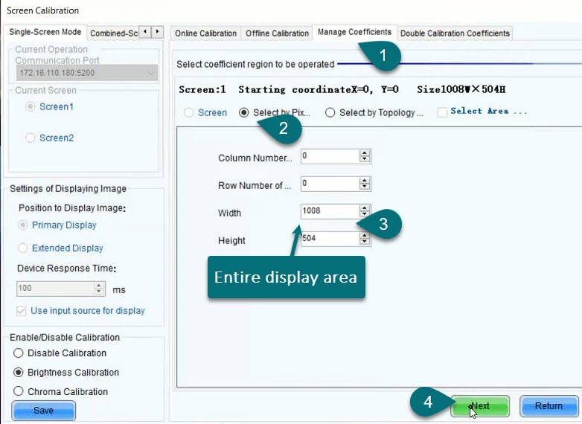Increase Width value using up arrow
Screen dimensions: 582x424
coord(365,208)
